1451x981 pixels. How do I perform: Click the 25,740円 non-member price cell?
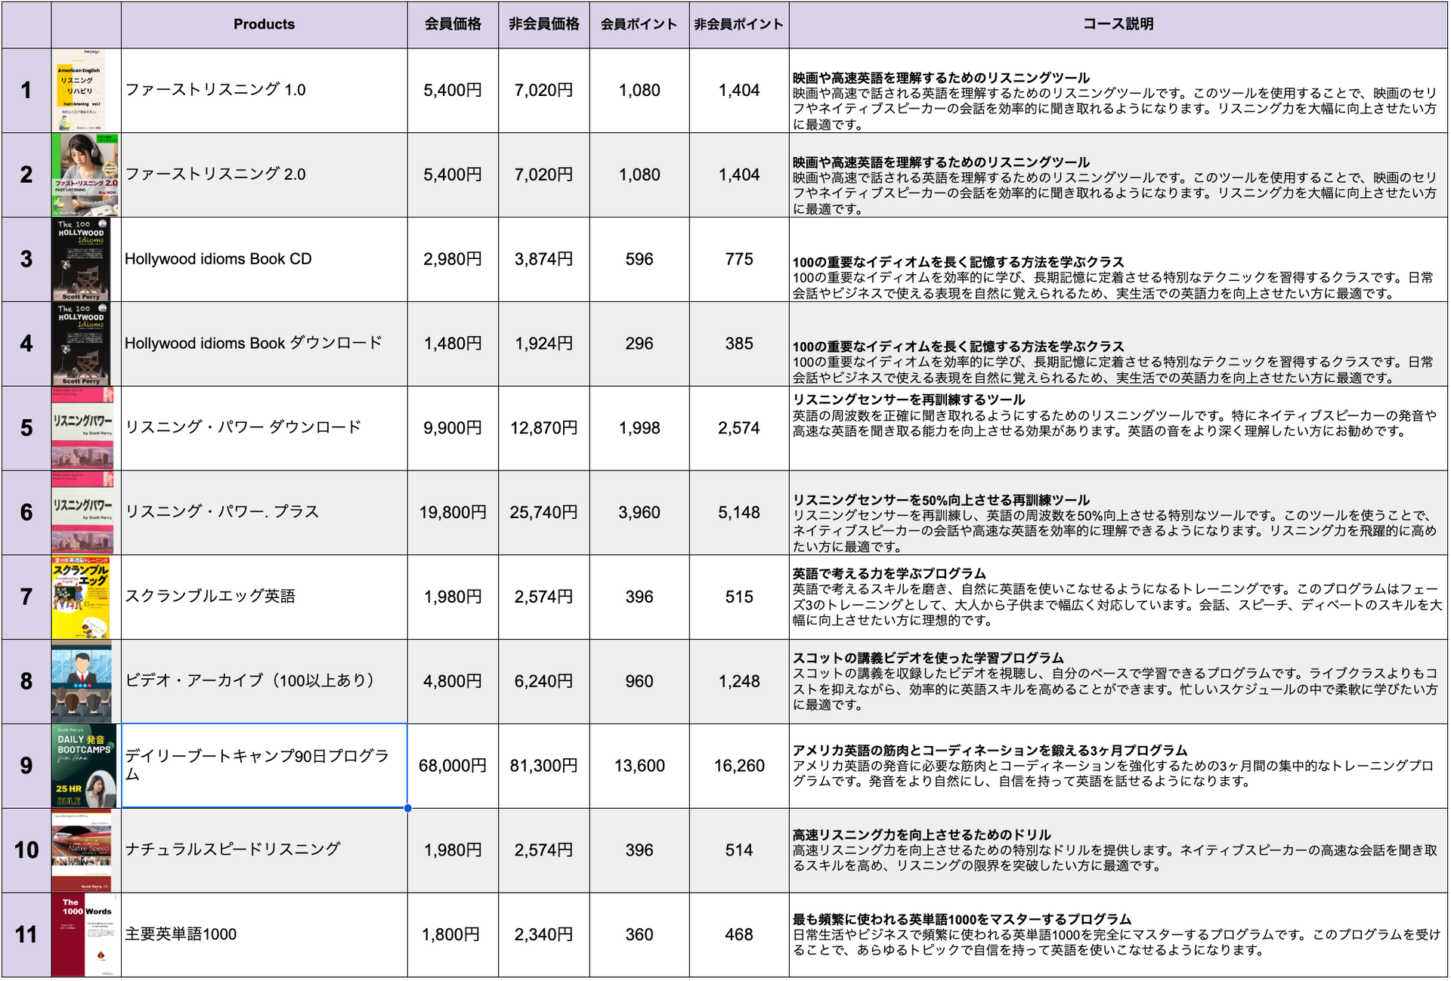pos(544,513)
